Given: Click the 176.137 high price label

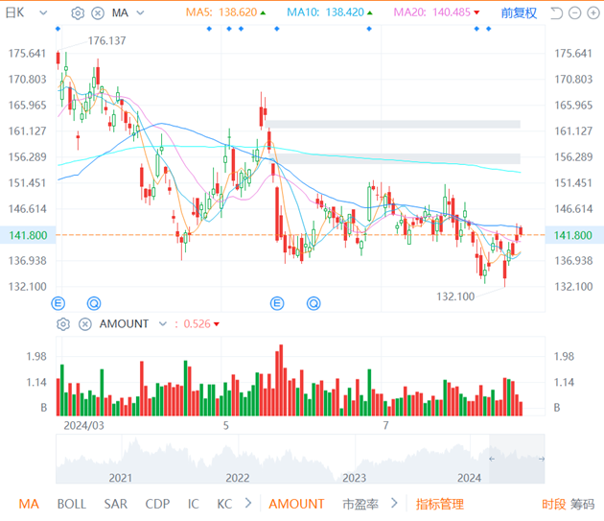Looking at the screenshot, I should coord(106,40).
